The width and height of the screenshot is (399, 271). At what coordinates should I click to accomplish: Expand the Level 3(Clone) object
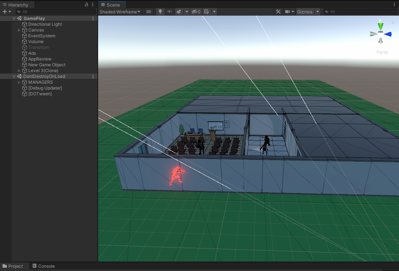(x=19, y=71)
